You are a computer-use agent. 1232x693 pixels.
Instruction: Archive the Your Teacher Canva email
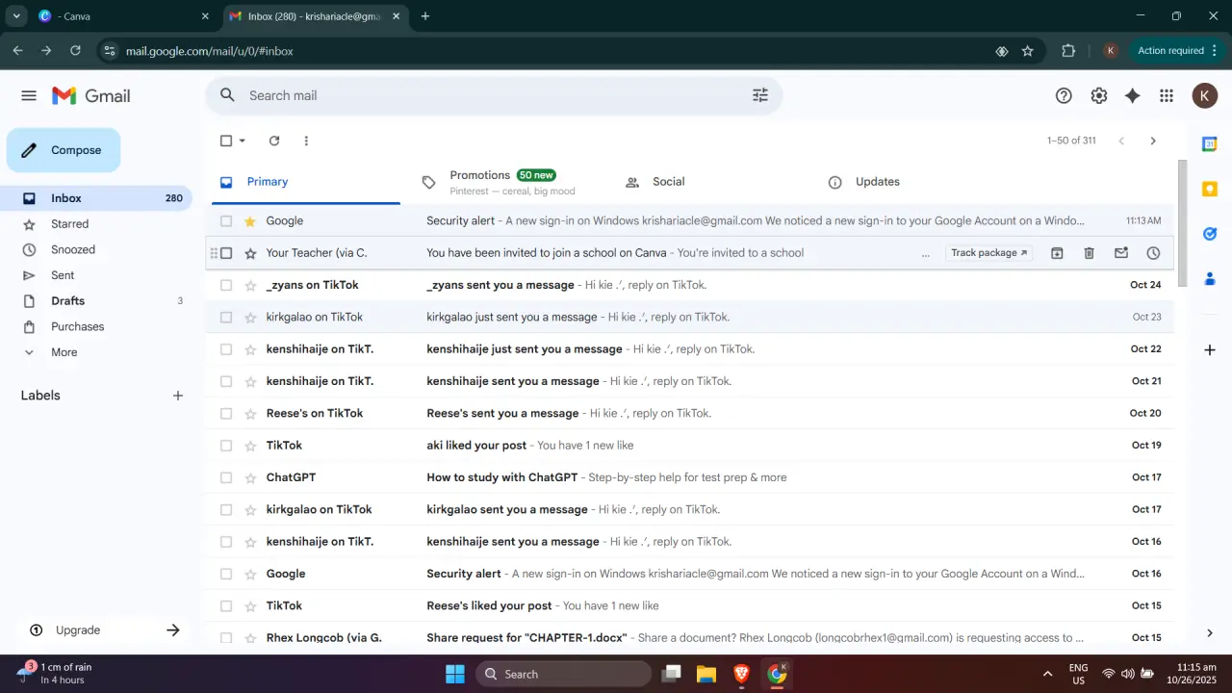pos(1057,253)
